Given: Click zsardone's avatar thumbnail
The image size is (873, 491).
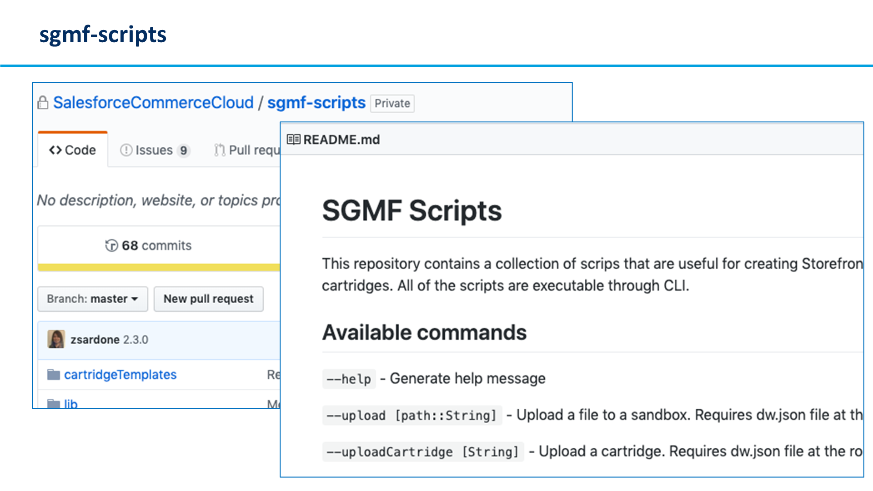Looking at the screenshot, I should [56, 339].
